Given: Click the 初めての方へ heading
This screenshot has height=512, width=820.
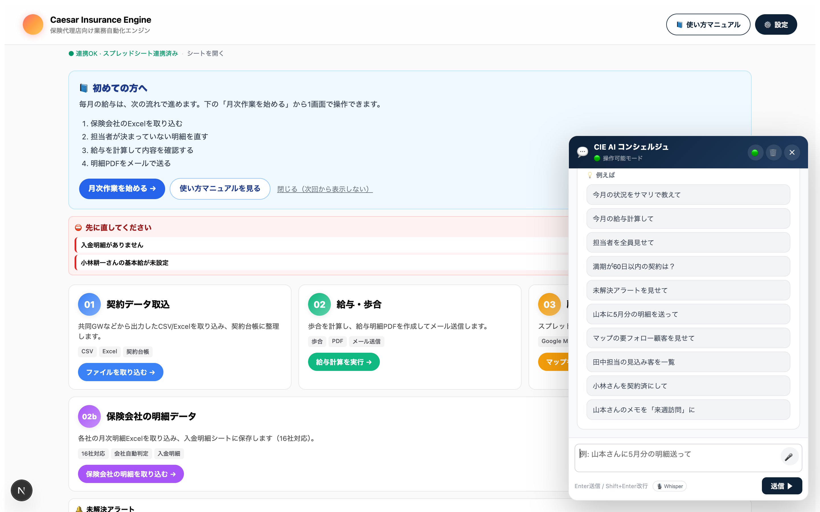Looking at the screenshot, I should [120, 88].
